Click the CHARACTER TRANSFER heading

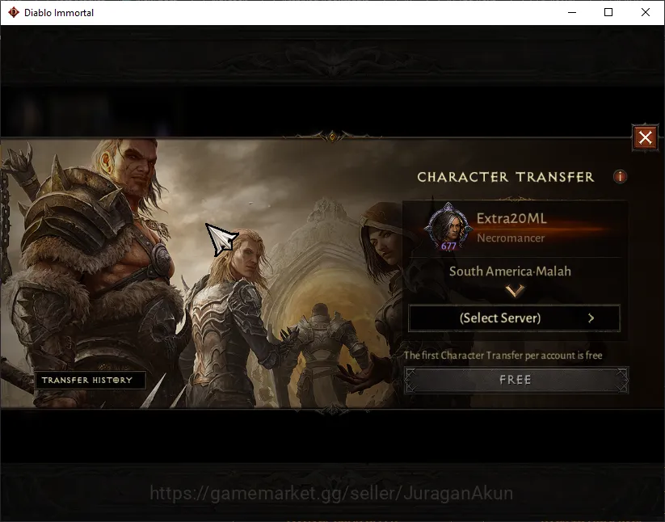click(x=506, y=177)
